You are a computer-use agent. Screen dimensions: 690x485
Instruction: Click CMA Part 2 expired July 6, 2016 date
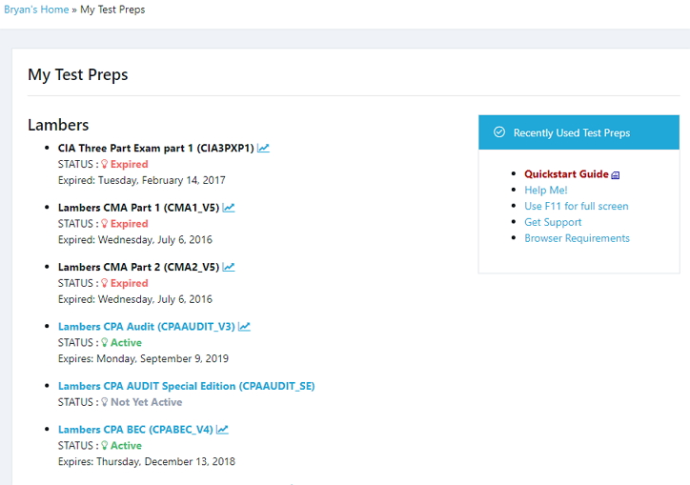(135, 299)
